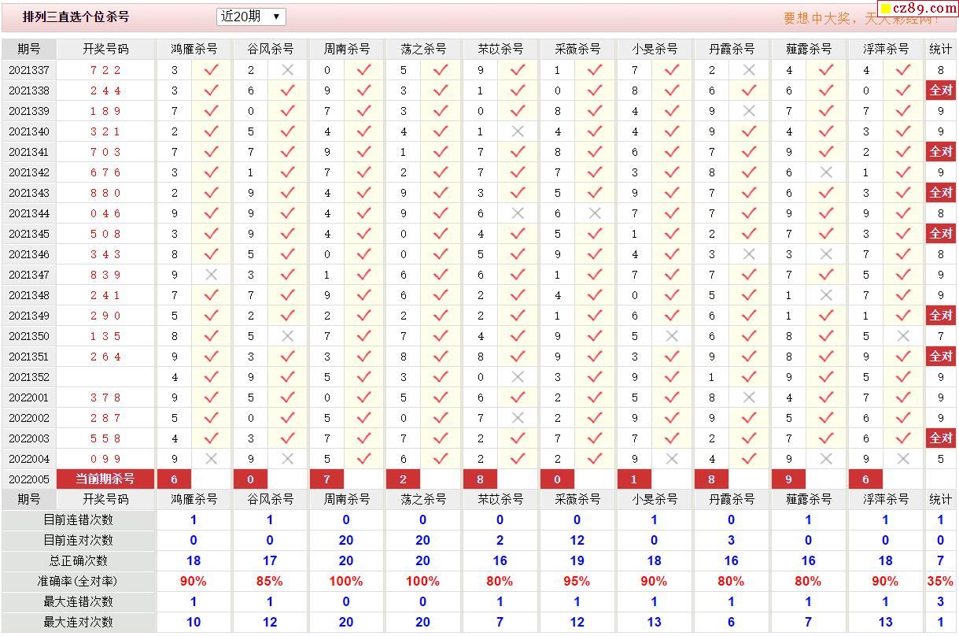Click the check mark for 周南杀号 in row 2022004
Viewport: 959px width, 636px height.
point(363,459)
